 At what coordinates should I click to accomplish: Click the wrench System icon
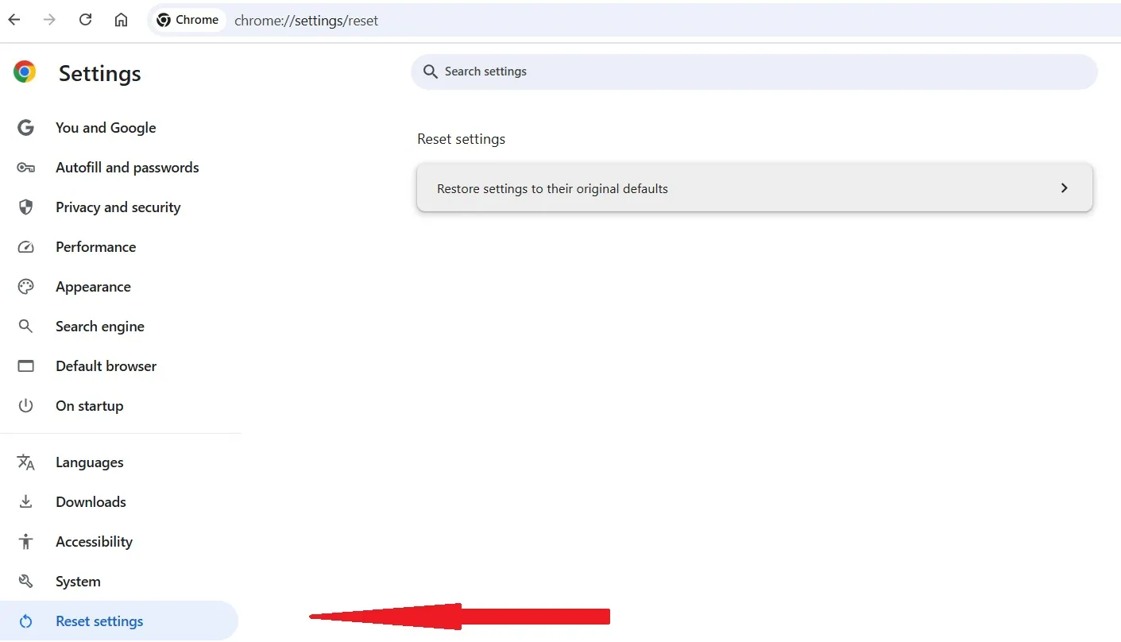[x=25, y=582]
